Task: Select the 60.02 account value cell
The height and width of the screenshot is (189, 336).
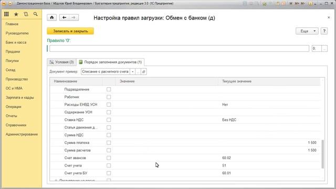Action: click(269, 158)
